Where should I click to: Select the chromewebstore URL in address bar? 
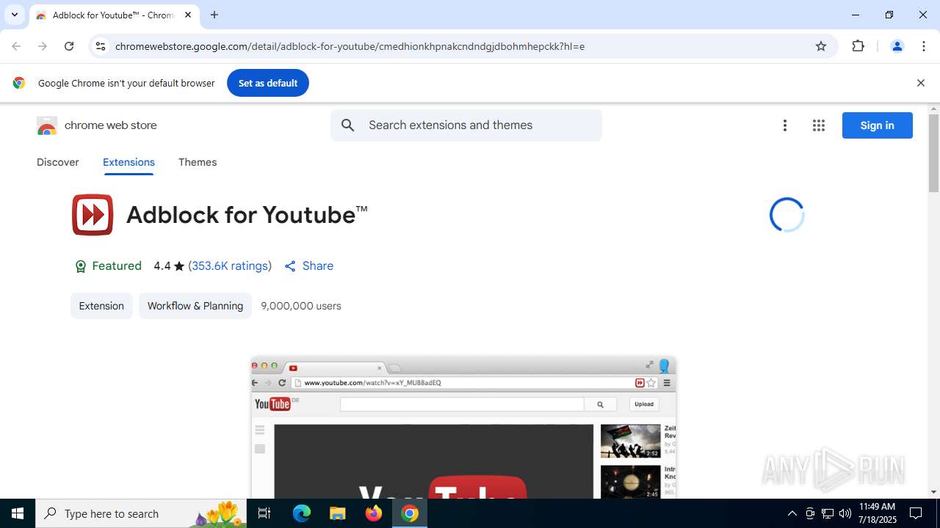point(350,46)
